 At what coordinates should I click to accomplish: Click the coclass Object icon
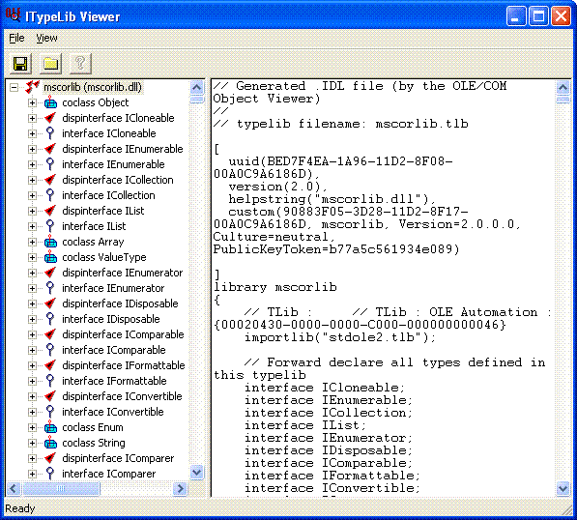point(50,102)
